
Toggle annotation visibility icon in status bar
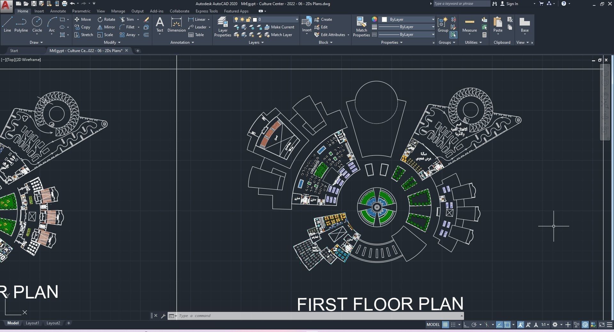point(521,325)
